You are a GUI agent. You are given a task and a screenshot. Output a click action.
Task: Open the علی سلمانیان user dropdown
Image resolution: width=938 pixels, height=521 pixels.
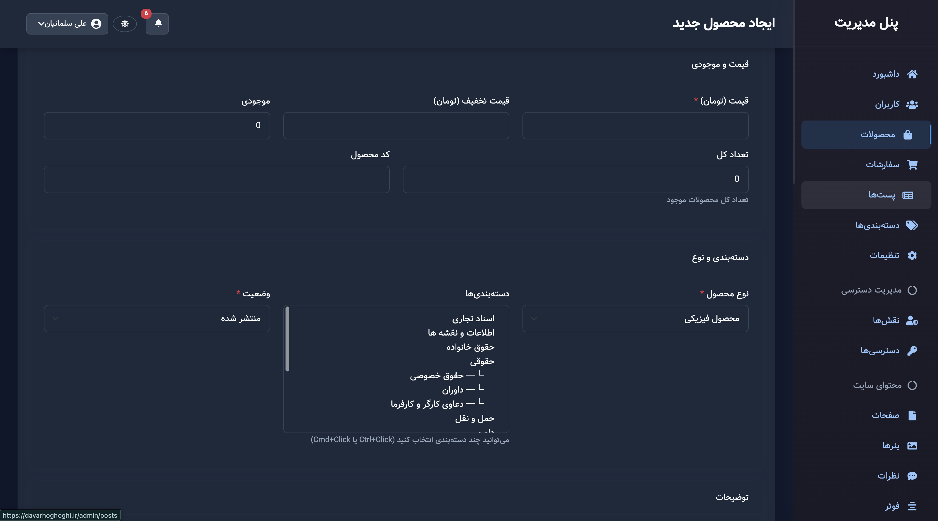point(67,24)
